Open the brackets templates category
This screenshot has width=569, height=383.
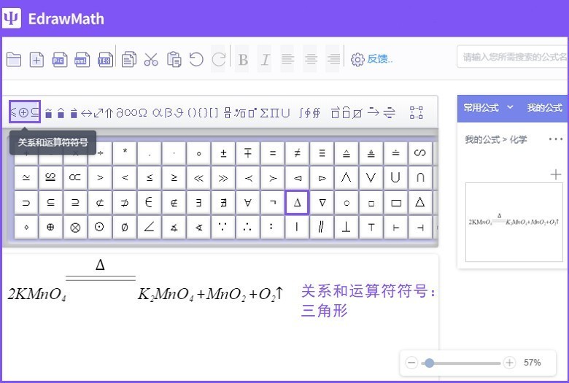coord(203,113)
